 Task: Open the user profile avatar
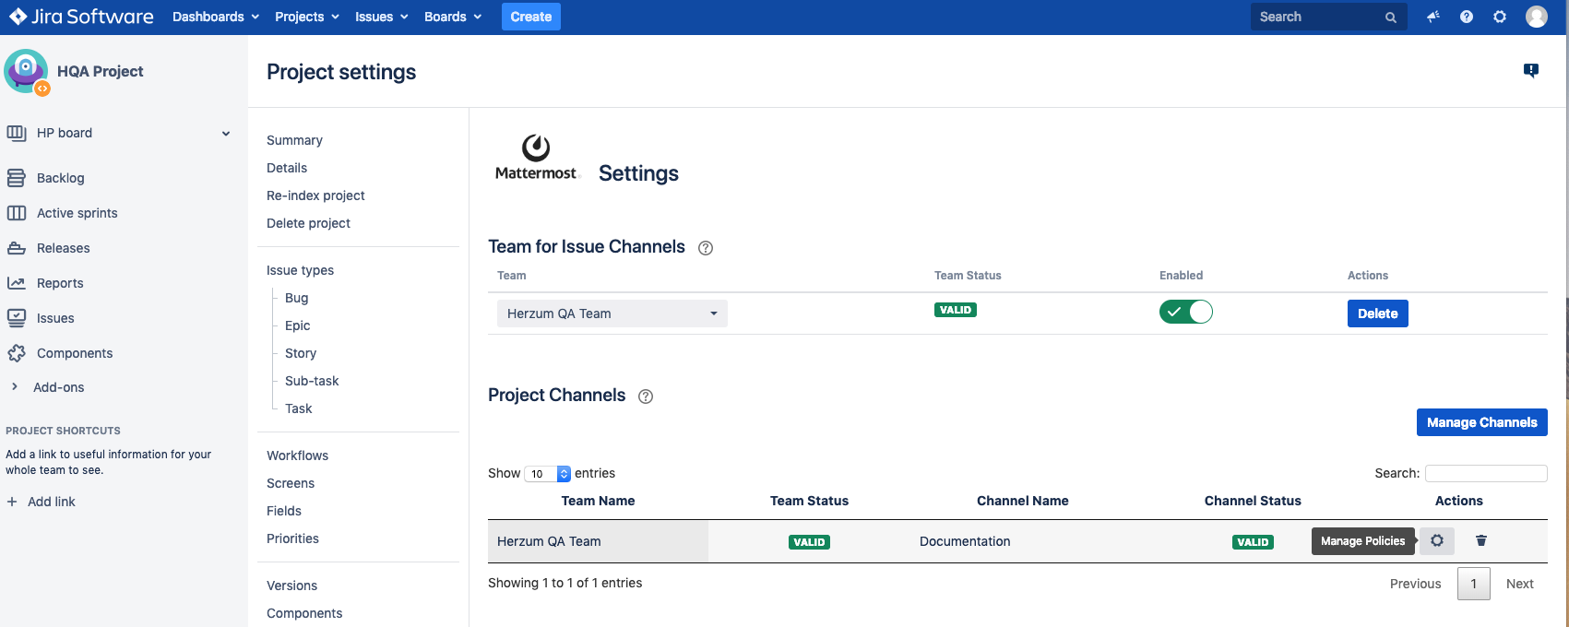pos(1537,17)
